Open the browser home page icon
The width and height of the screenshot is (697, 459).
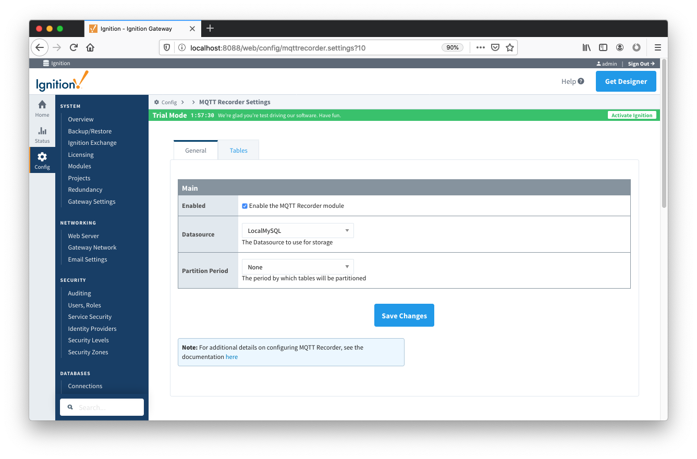click(x=90, y=47)
